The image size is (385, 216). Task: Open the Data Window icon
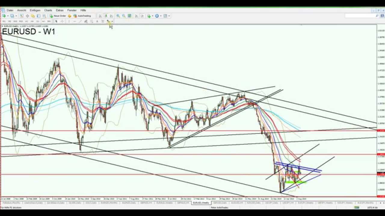(x=27, y=16)
